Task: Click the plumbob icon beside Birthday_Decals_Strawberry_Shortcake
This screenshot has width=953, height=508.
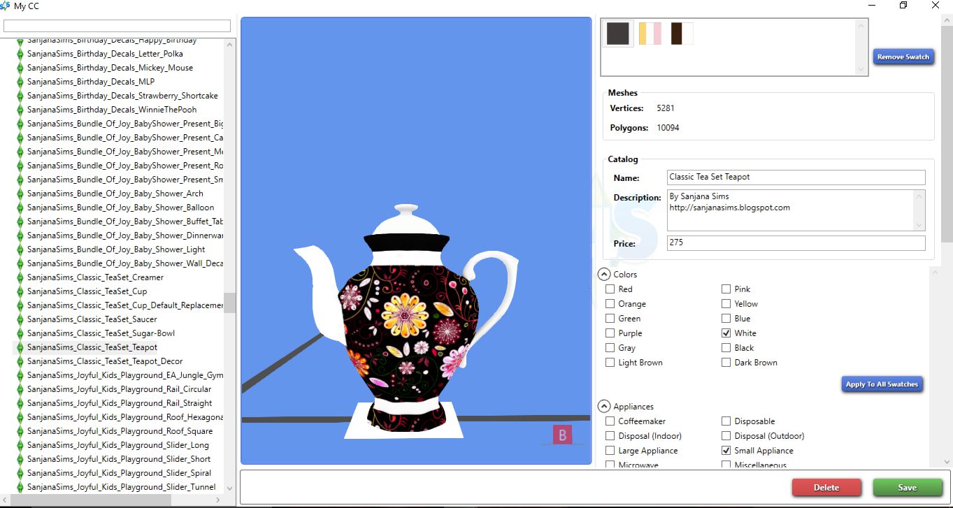Action: (x=20, y=96)
